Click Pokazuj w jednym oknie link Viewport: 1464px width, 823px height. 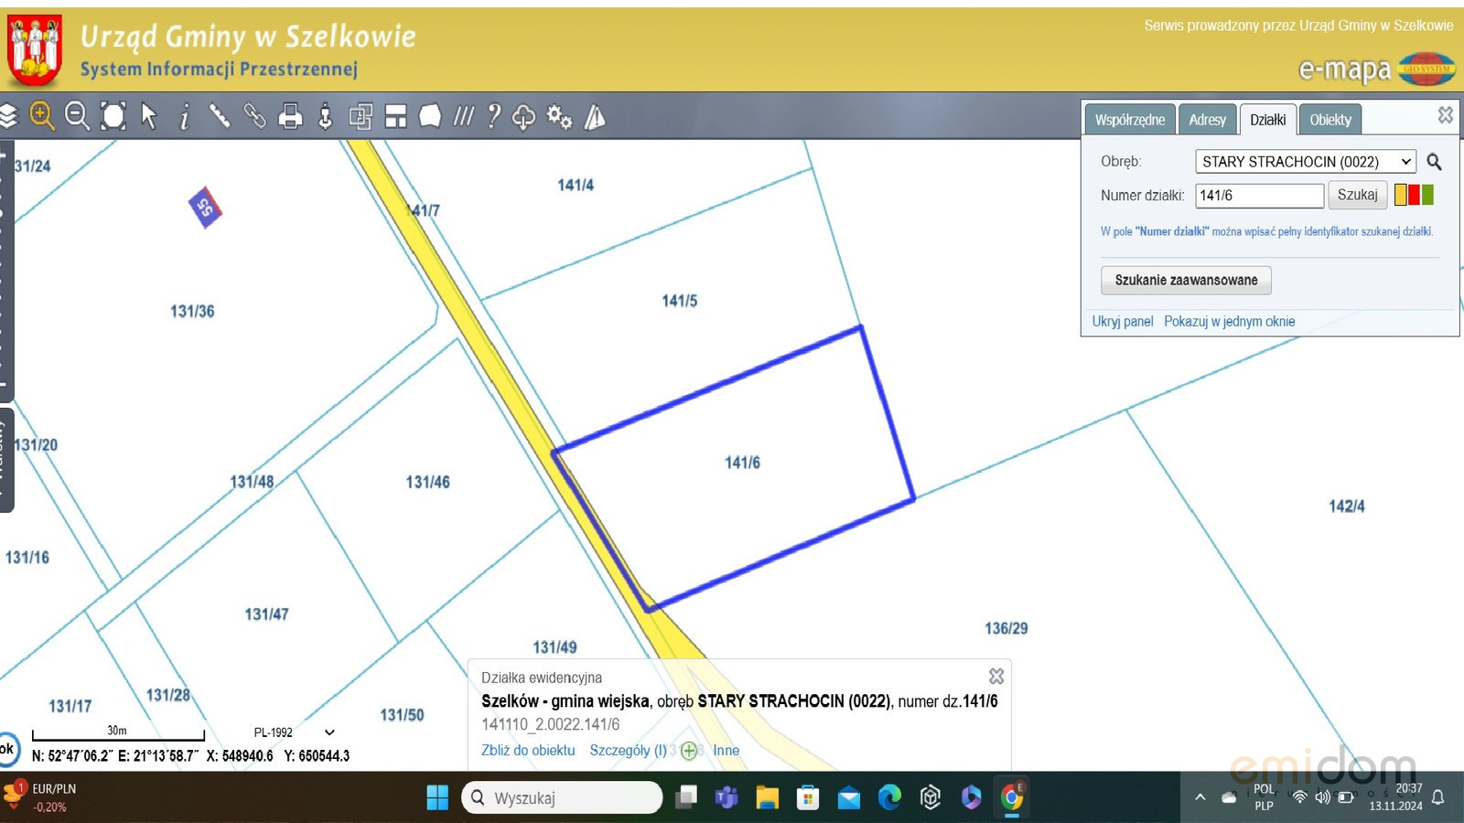coord(1230,322)
